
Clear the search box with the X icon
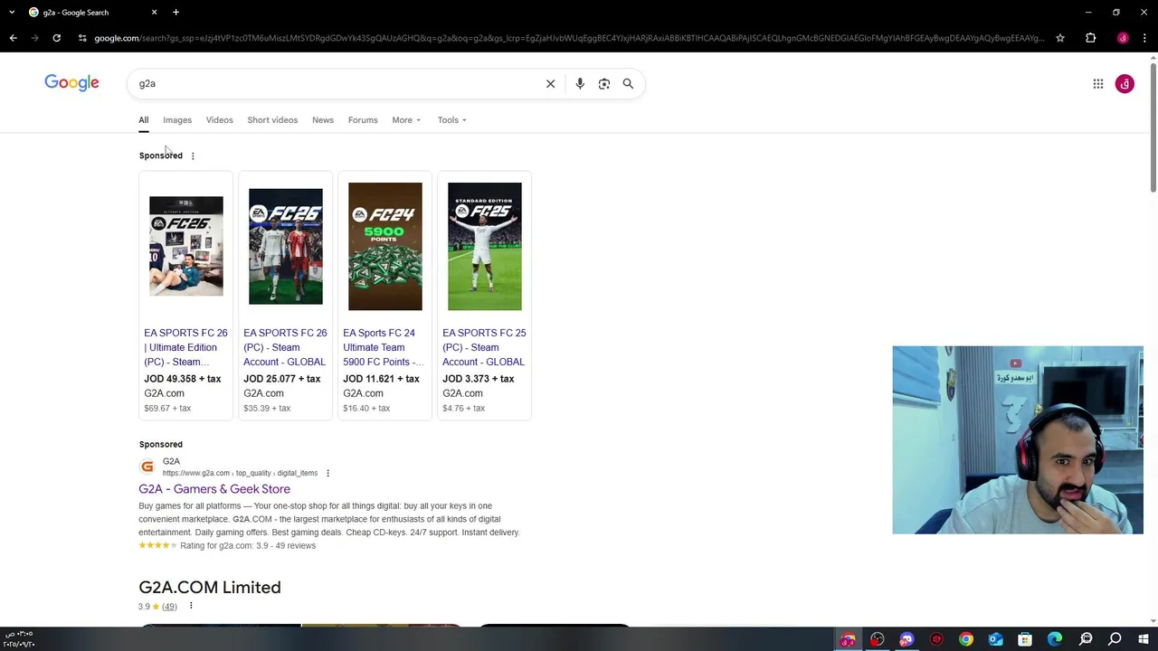point(550,84)
